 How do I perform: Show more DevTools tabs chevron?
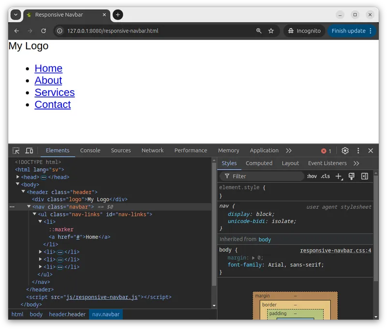click(x=289, y=151)
